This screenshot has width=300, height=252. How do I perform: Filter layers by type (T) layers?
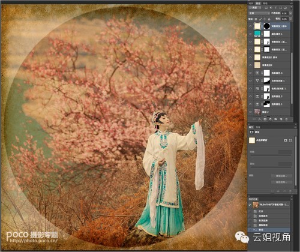[x=276, y=8]
